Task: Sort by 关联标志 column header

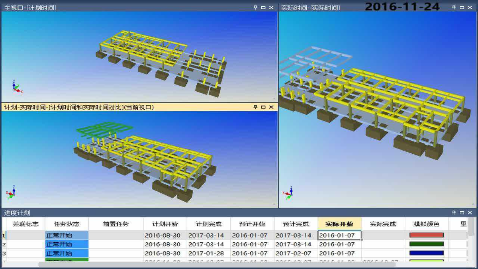Action: point(25,224)
